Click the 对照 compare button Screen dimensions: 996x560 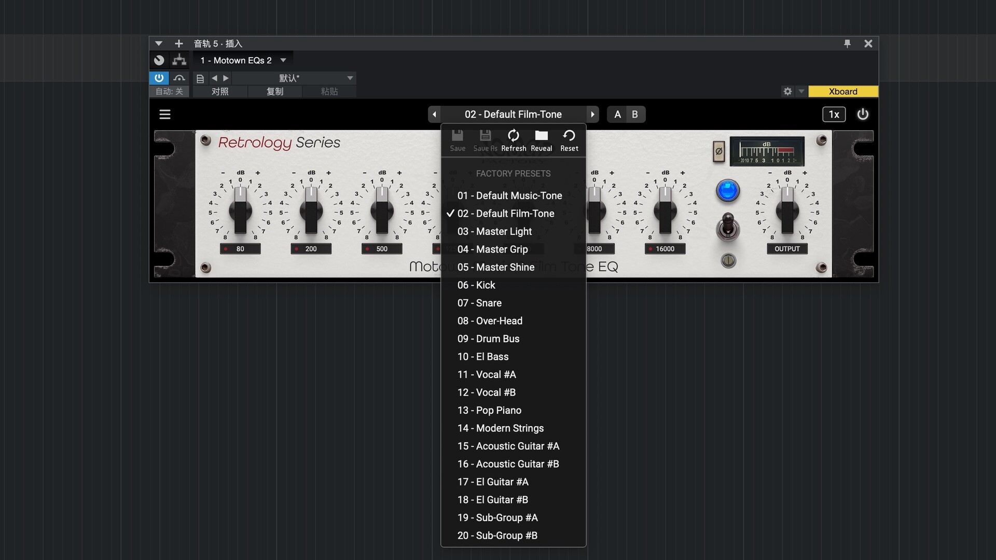coord(220,91)
